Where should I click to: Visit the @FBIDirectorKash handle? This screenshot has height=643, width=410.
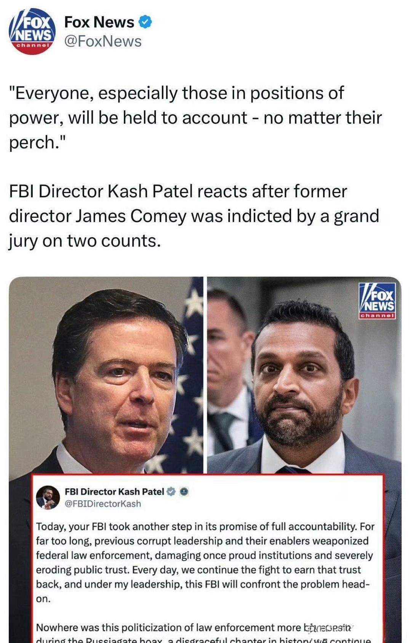(x=103, y=504)
